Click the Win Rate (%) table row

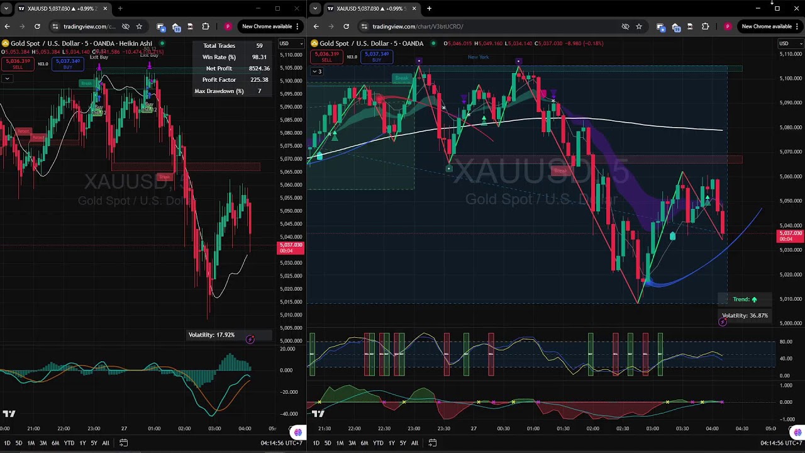233,57
